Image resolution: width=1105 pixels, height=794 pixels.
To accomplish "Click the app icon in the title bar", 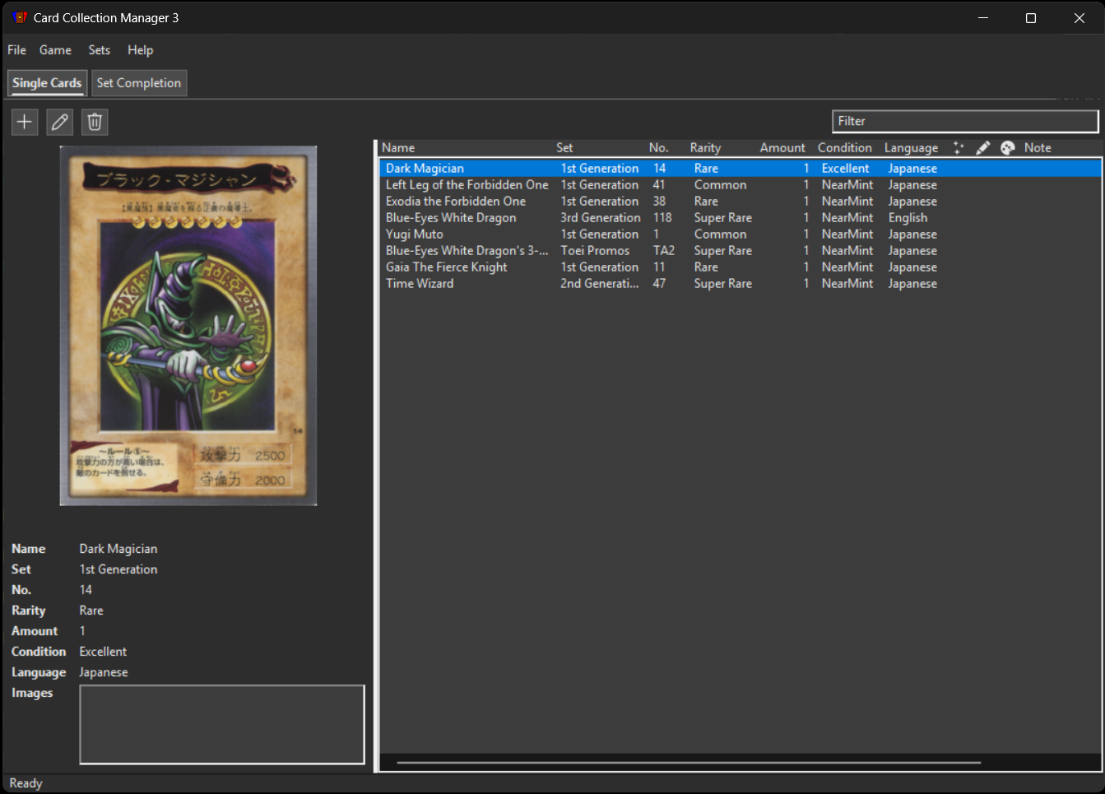I will pyautogui.click(x=20, y=17).
